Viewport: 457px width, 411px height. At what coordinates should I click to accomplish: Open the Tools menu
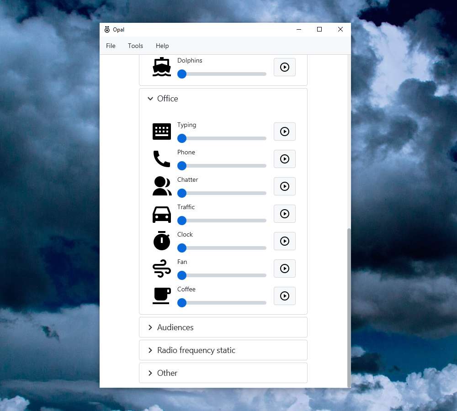click(136, 46)
